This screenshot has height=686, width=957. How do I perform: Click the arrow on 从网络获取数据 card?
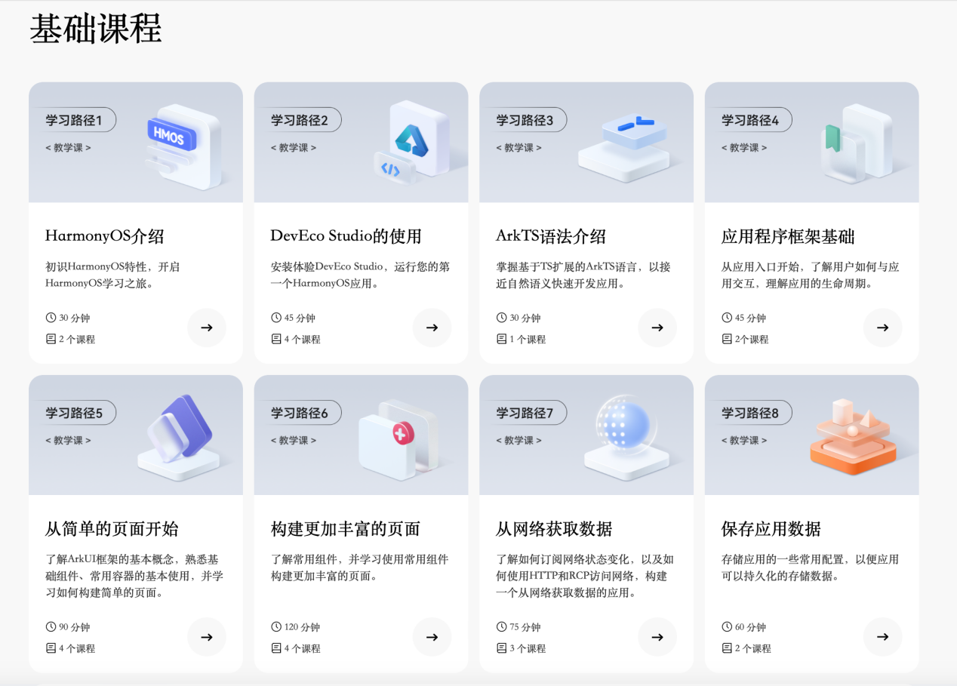point(657,637)
